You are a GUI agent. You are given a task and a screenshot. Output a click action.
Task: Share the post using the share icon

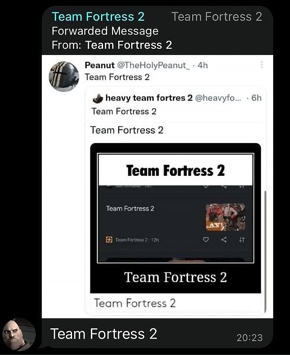224,240
